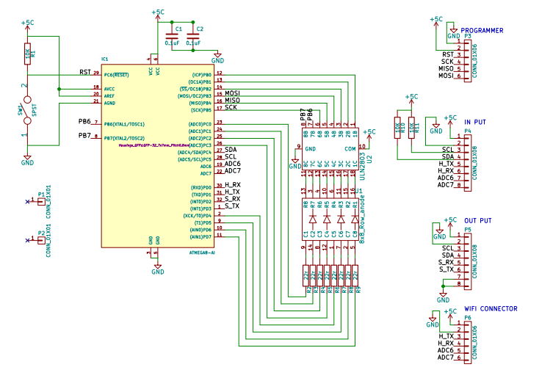Select the R11 10K pull-up resistor
This screenshot has height=381, width=553.
(411, 128)
